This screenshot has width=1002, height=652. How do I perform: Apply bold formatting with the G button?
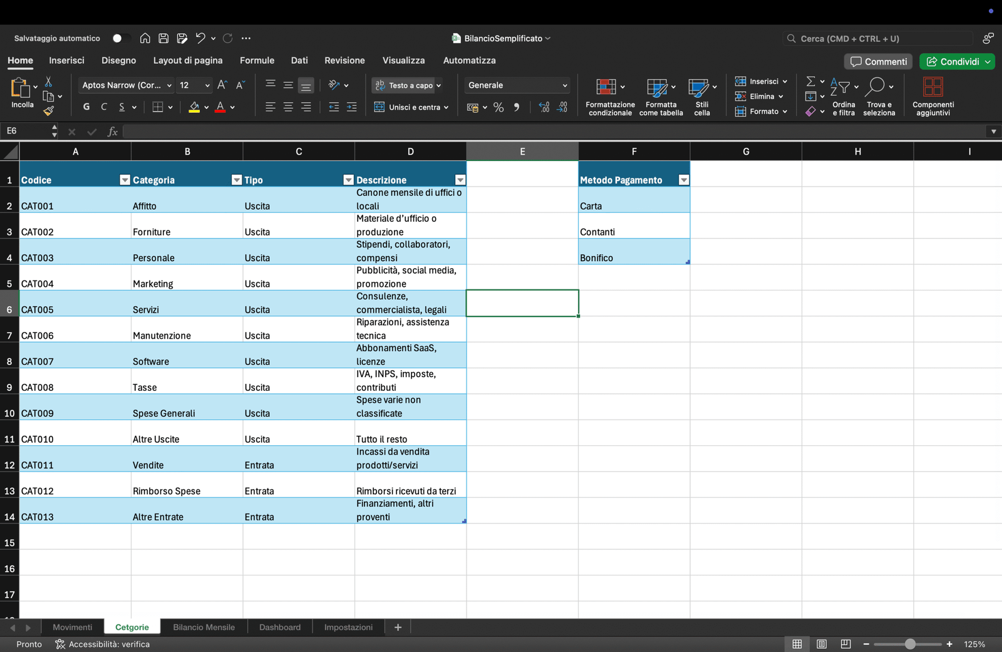pos(86,107)
